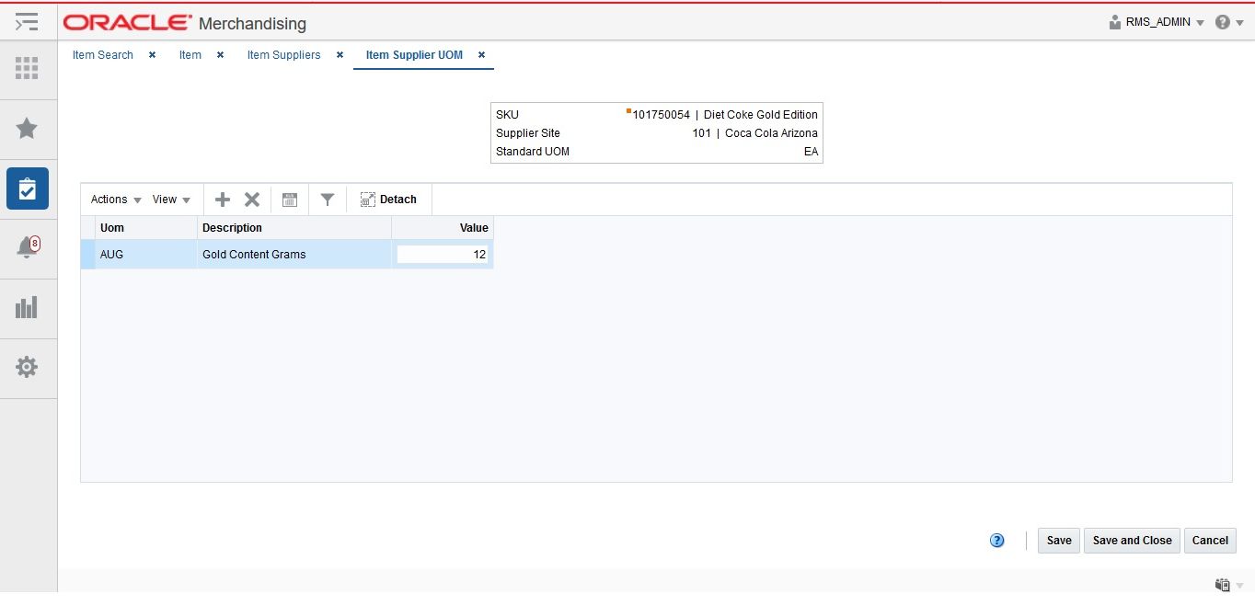Click the Save button

(x=1059, y=541)
